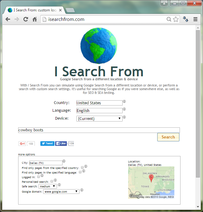The image size is (203, 212).
Task: Click the info icon beside Device dropdown
Action: click(124, 117)
